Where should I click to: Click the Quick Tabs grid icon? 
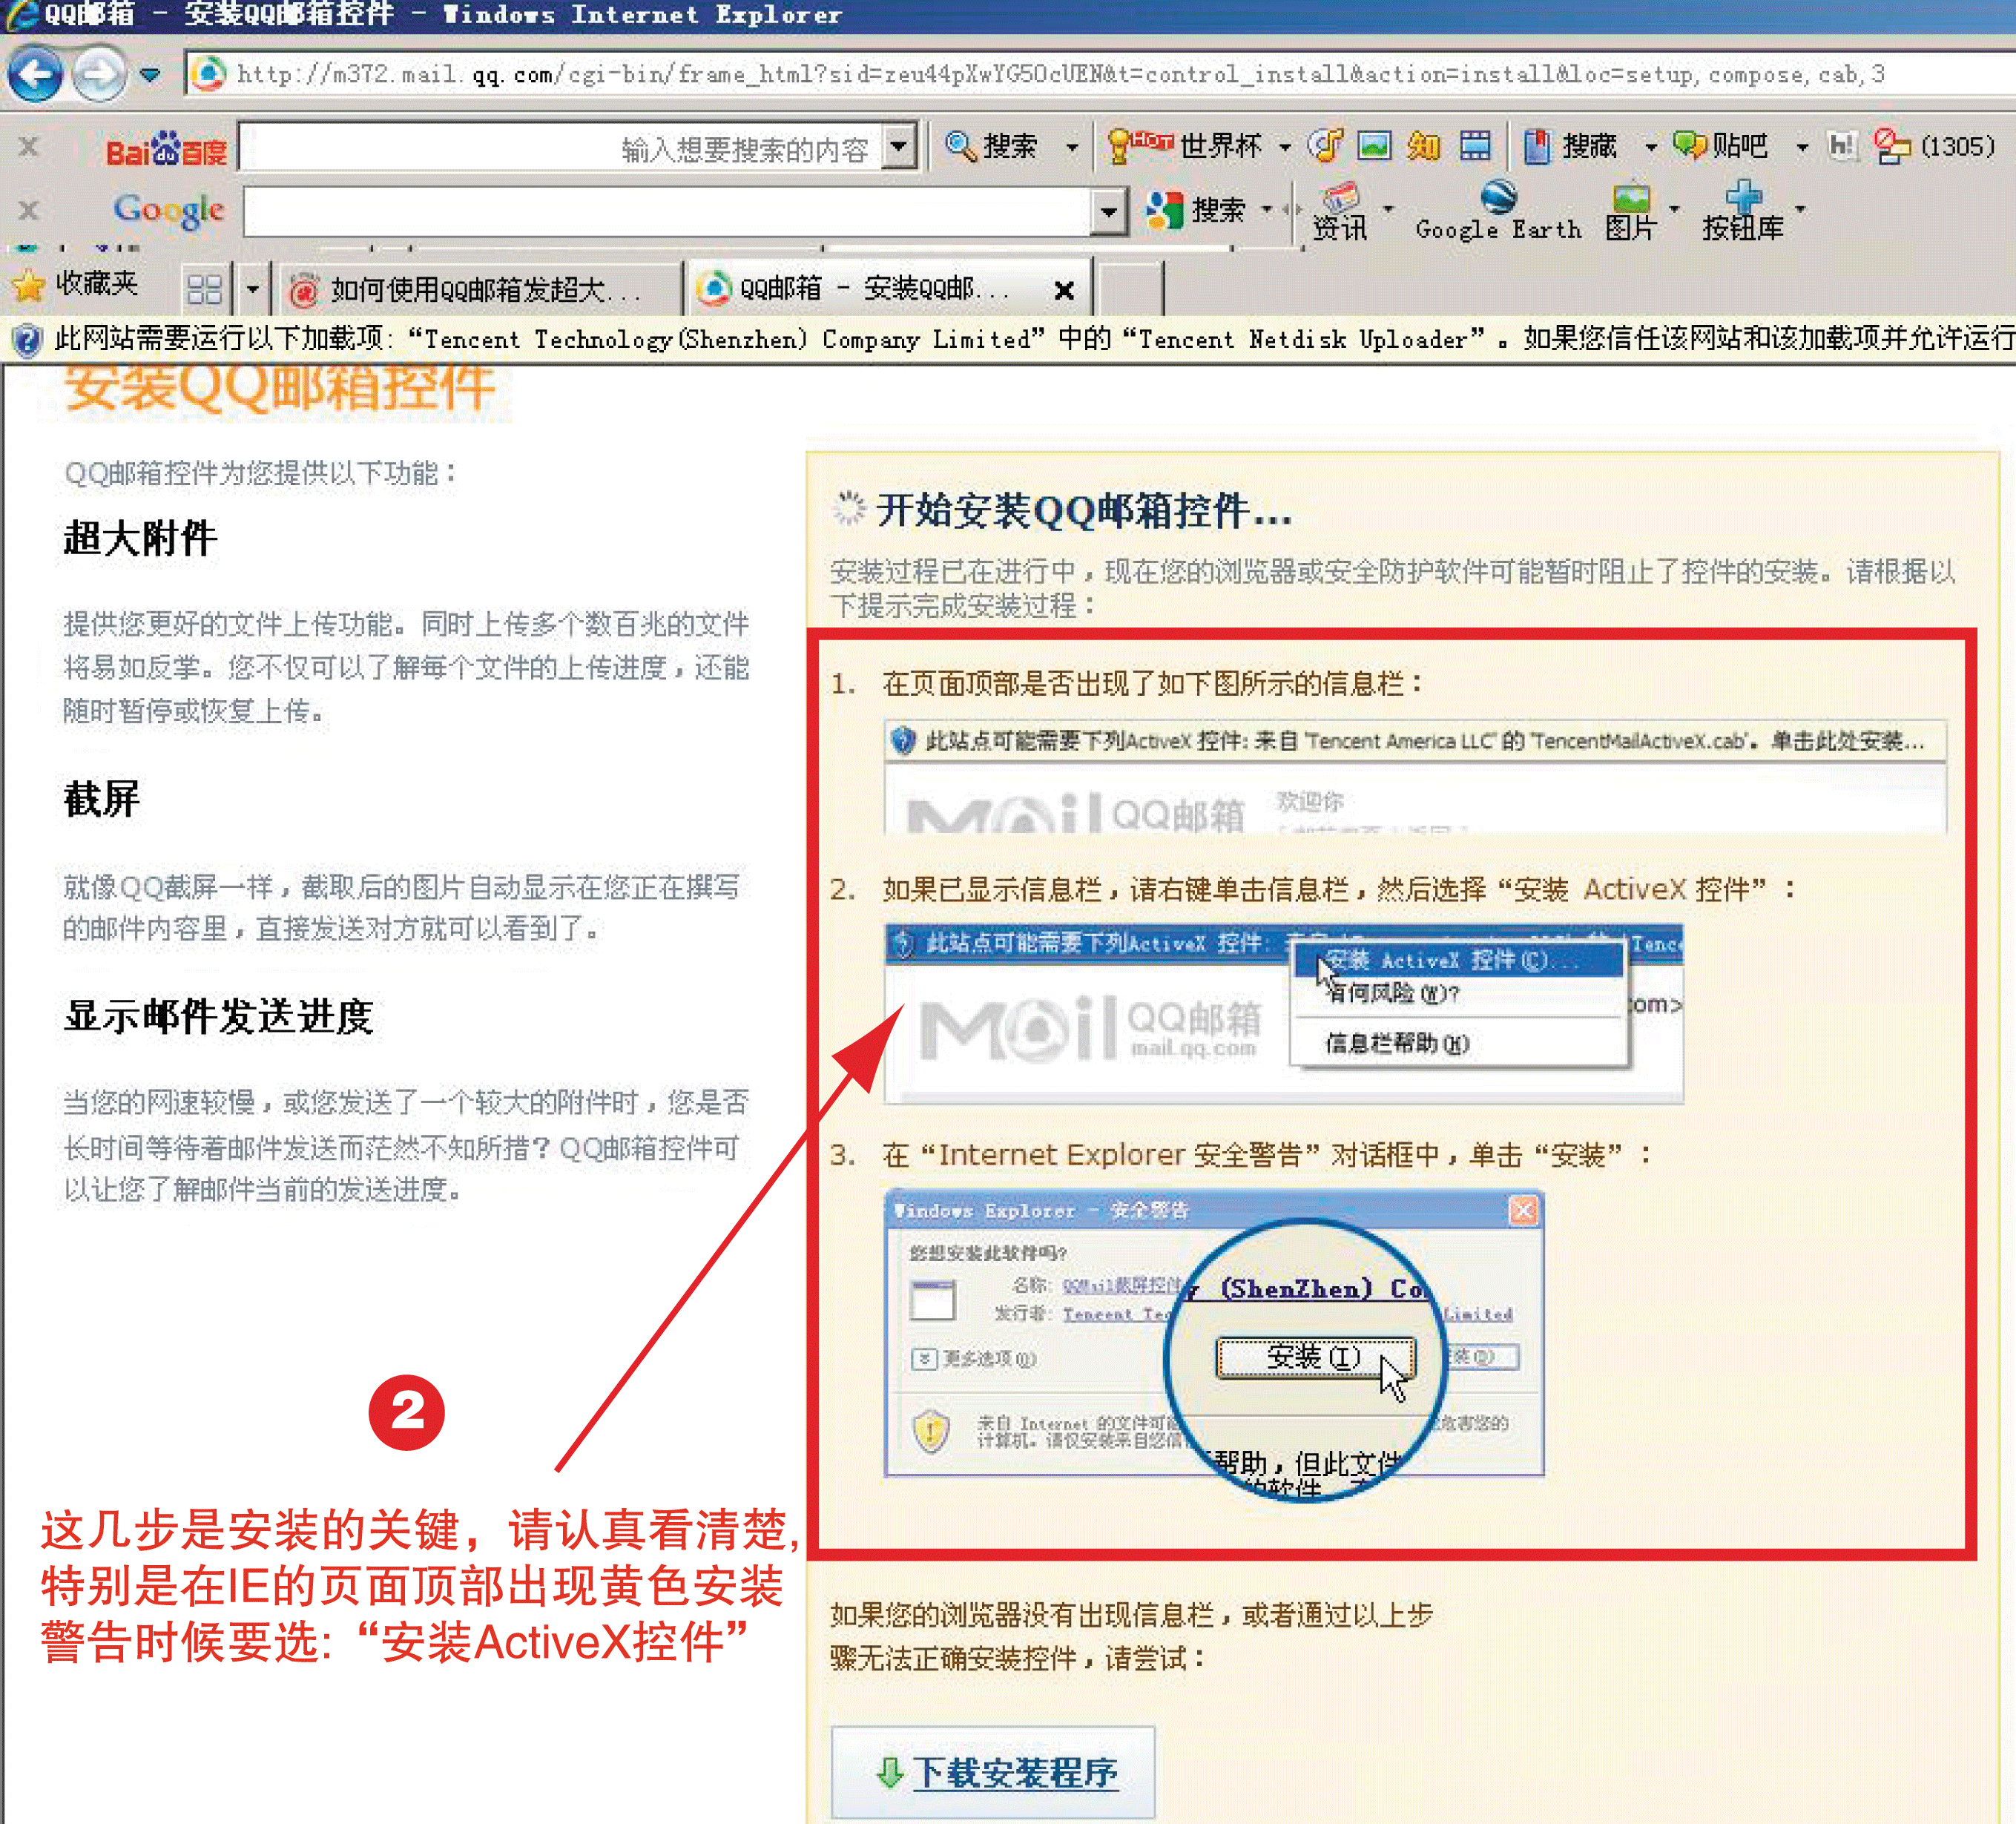[204, 289]
